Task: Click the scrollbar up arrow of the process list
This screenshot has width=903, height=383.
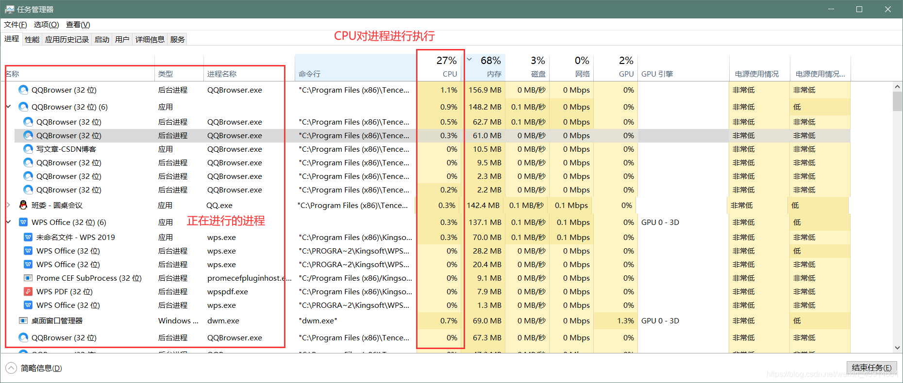Action: click(x=897, y=86)
